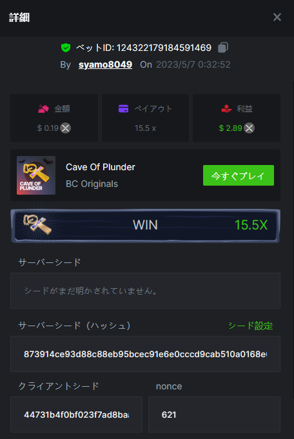This screenshot has height=439, width=294.
Task: Click the XRP coin icon beside $2.89
Action: [x=250, y=128]
